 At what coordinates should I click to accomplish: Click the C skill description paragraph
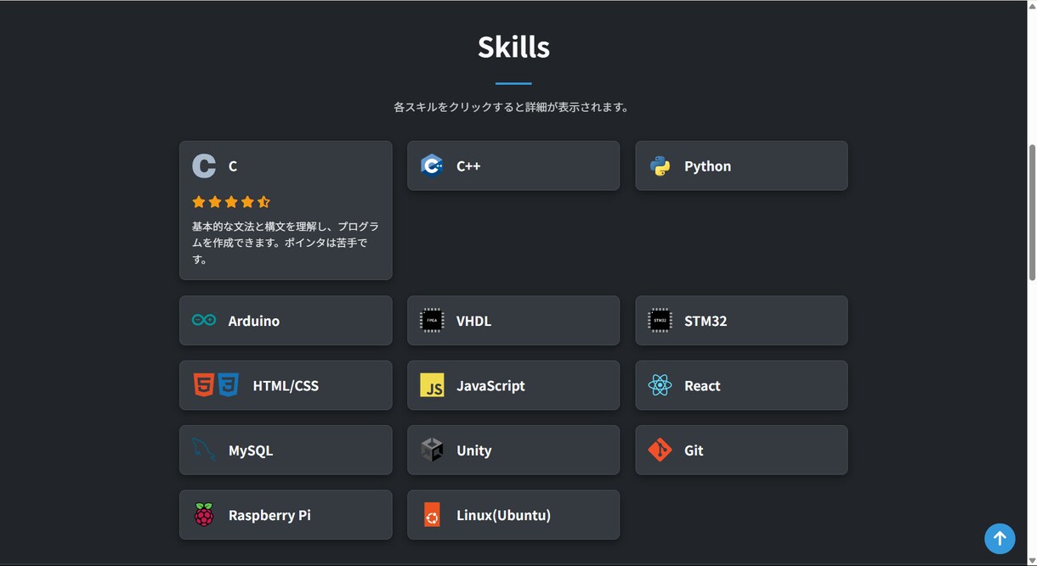pos(286,243)
